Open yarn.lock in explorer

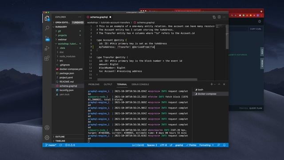[x=68, y=94]
